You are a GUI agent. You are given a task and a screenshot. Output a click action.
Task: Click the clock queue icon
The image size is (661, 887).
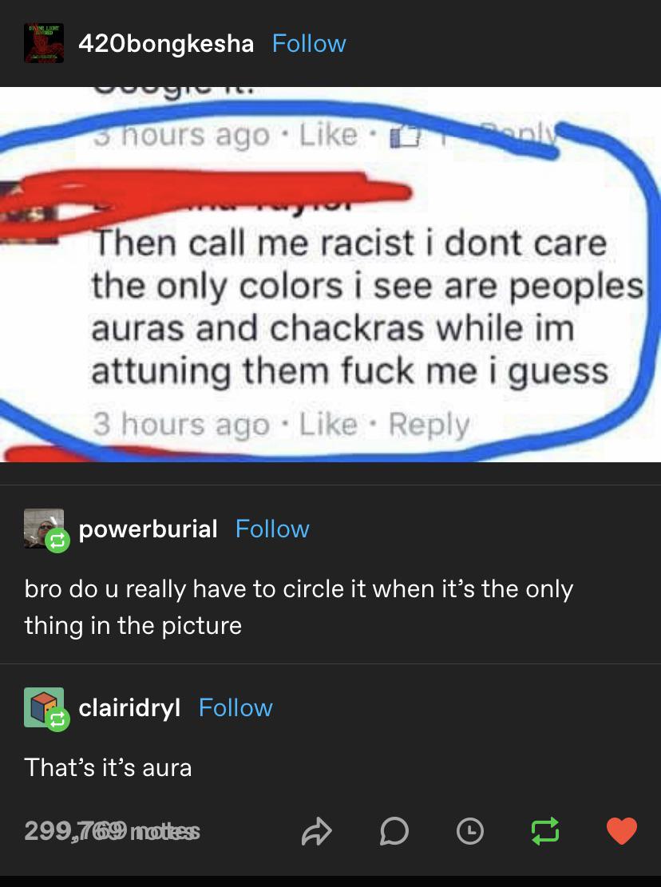[x=470, y=832]
